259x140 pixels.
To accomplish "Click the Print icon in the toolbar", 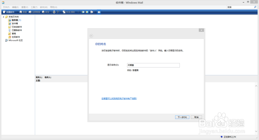I will pyautogui.click(x=54, y=12).
